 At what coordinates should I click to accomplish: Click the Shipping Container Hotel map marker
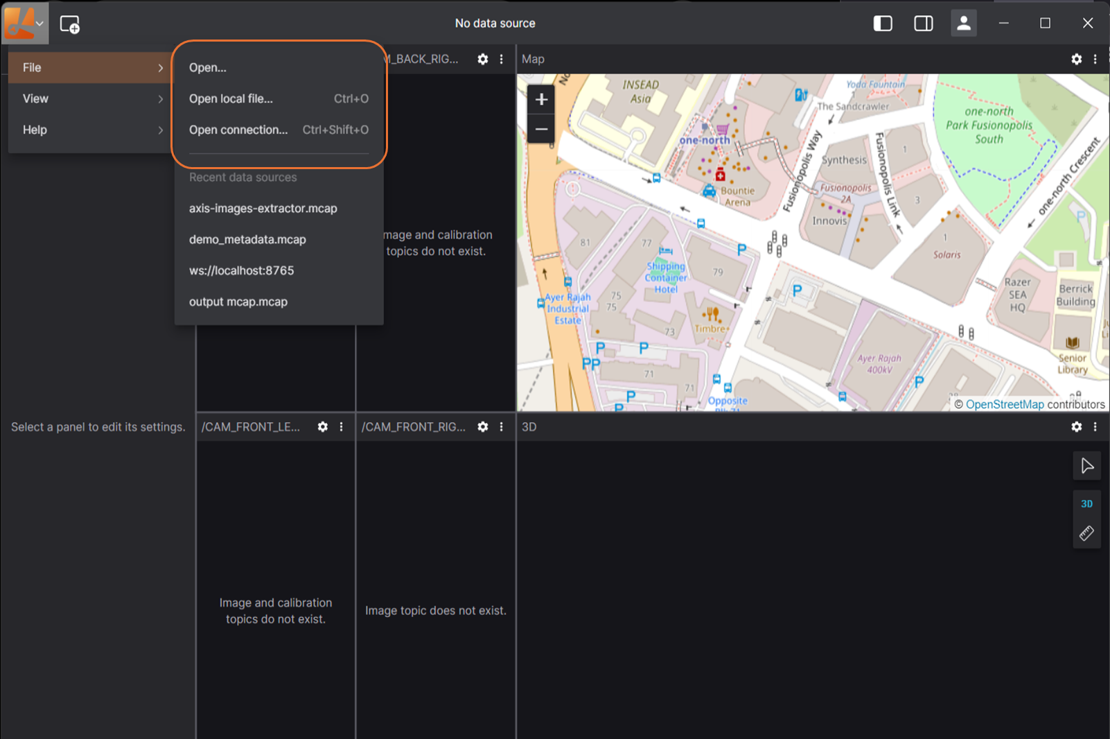(665, 251)
